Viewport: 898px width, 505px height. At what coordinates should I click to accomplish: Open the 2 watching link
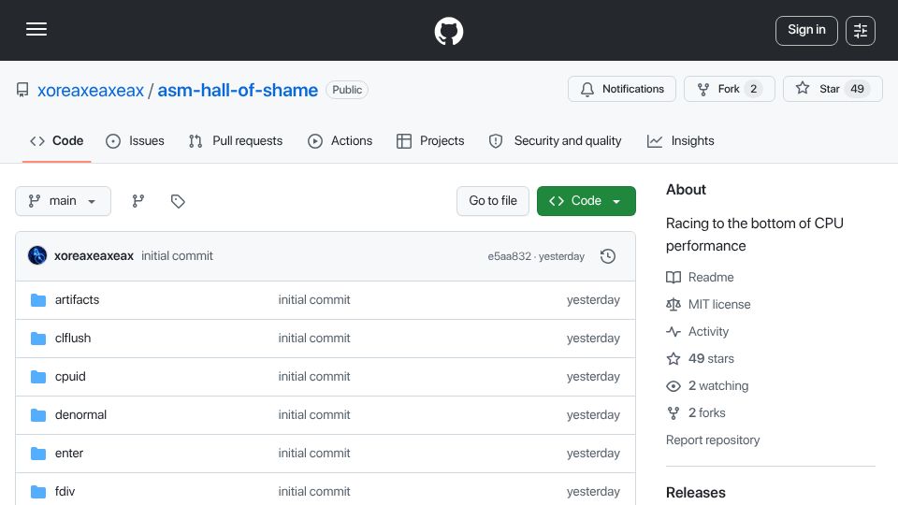(x=718, y=386)
